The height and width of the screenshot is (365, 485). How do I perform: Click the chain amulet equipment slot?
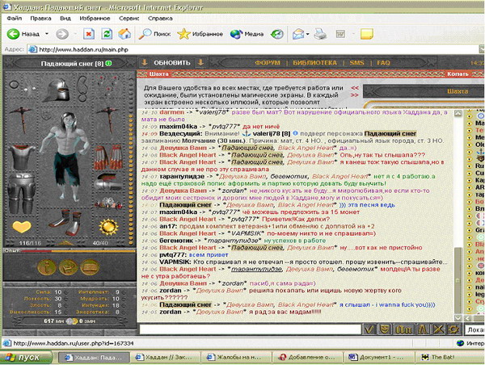(83, 89)
